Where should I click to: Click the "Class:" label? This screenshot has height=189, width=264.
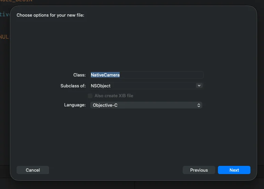[x=79, y=75]
